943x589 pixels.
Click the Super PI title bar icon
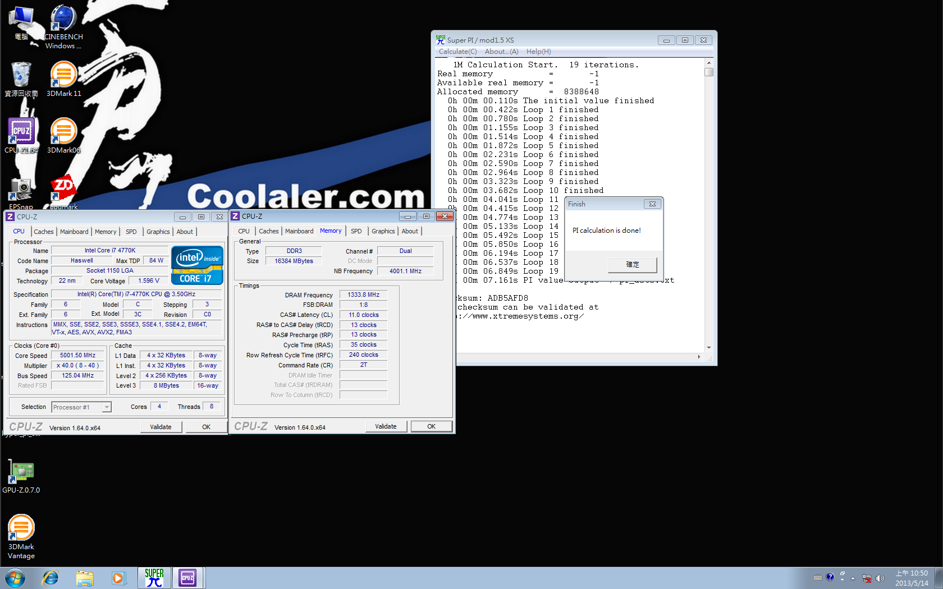tap(441, 40)
